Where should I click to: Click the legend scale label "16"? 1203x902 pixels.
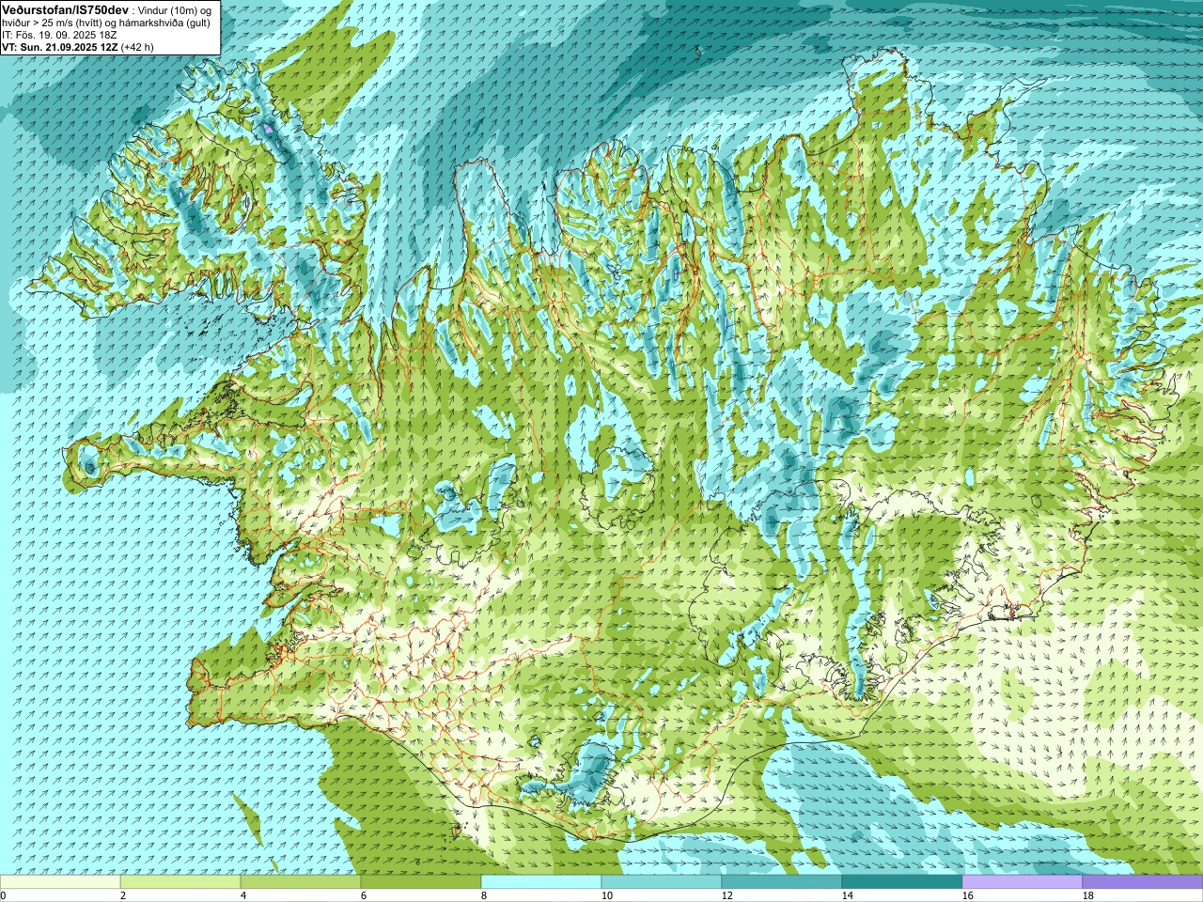coord(967,895)
